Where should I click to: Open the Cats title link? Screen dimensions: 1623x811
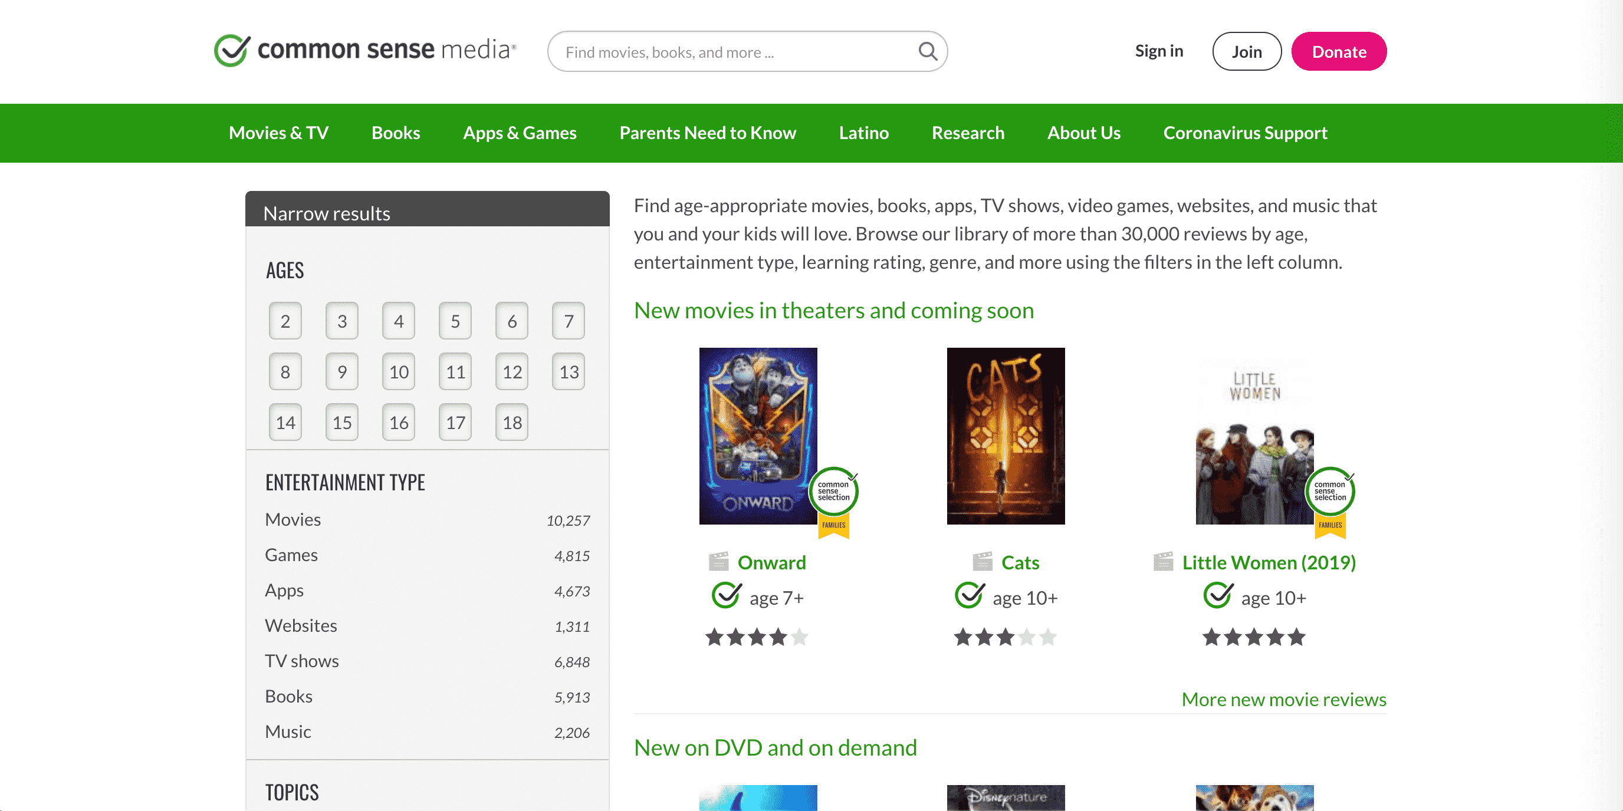[1021, 562]
